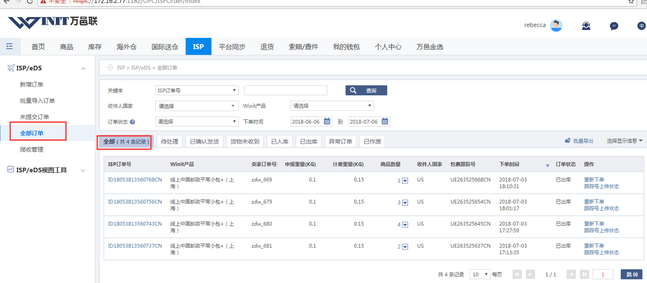Click 重新下单 for order zdw_680

pos(594,224)
